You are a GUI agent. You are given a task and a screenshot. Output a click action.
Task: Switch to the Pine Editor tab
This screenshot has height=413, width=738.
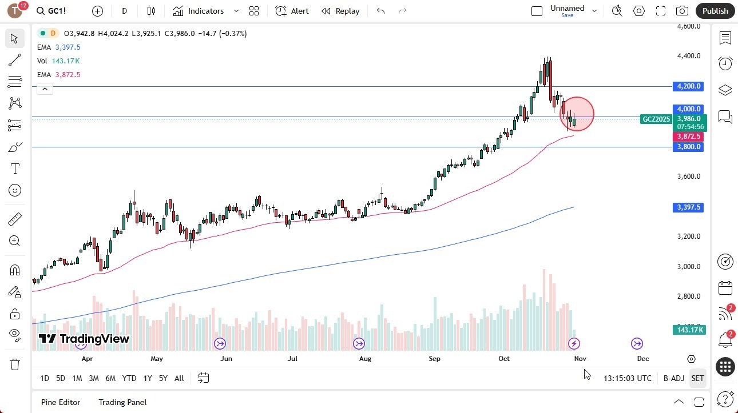point(60,402)
